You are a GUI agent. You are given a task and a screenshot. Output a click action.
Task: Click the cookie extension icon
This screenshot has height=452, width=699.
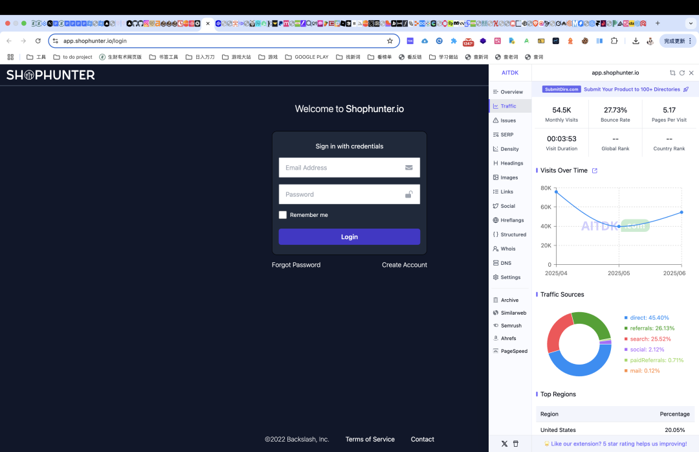click(x=585, y=41)
